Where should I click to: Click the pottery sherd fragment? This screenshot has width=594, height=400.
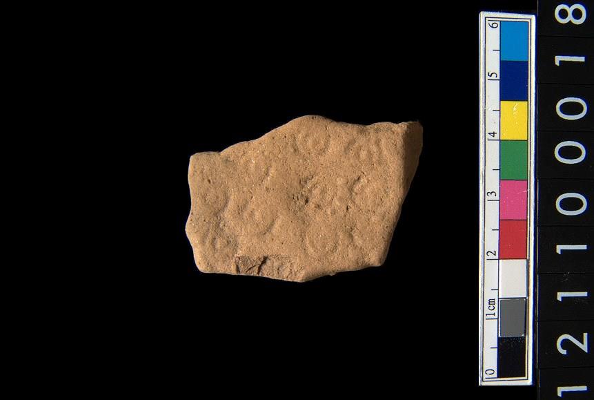(x=304, y=199)
